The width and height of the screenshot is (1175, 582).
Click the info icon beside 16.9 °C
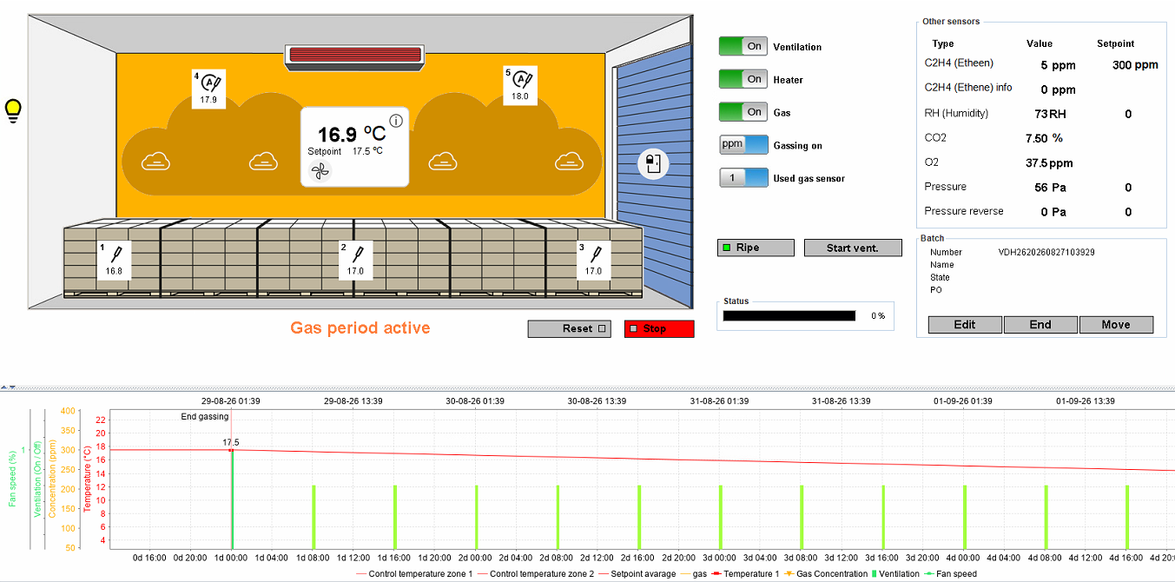396,121
